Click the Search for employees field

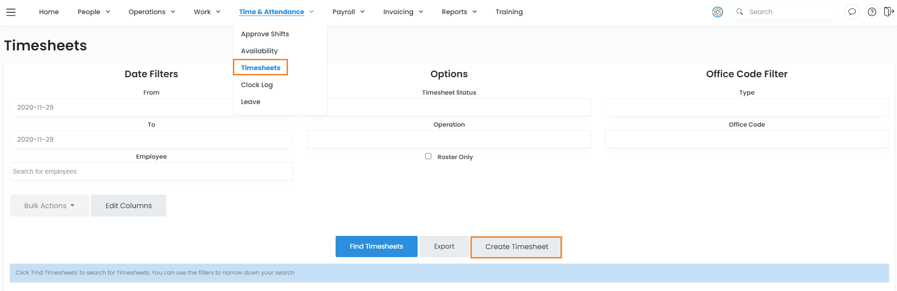click(x=151, y=171)
